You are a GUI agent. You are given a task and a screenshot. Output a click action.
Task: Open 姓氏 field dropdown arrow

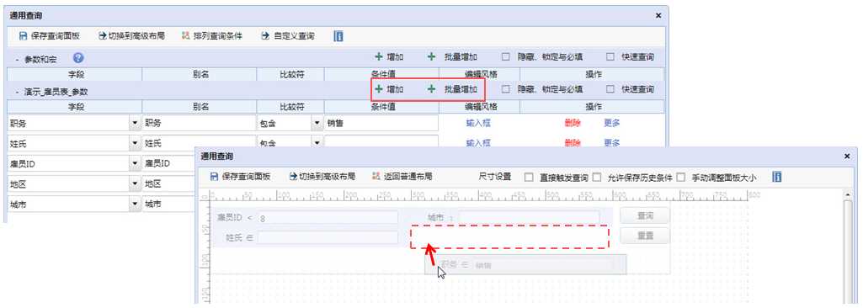tap(135, 144)
